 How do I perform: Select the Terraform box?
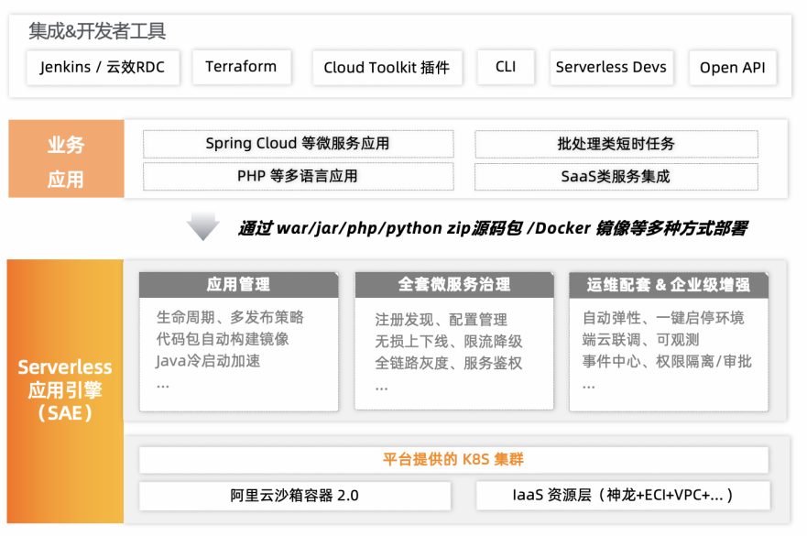pyautogui.click(x=242, y=66)
